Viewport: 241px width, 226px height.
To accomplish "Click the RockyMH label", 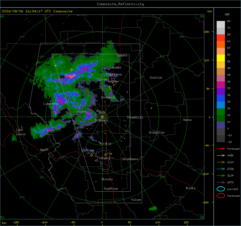I will (71, 75).
